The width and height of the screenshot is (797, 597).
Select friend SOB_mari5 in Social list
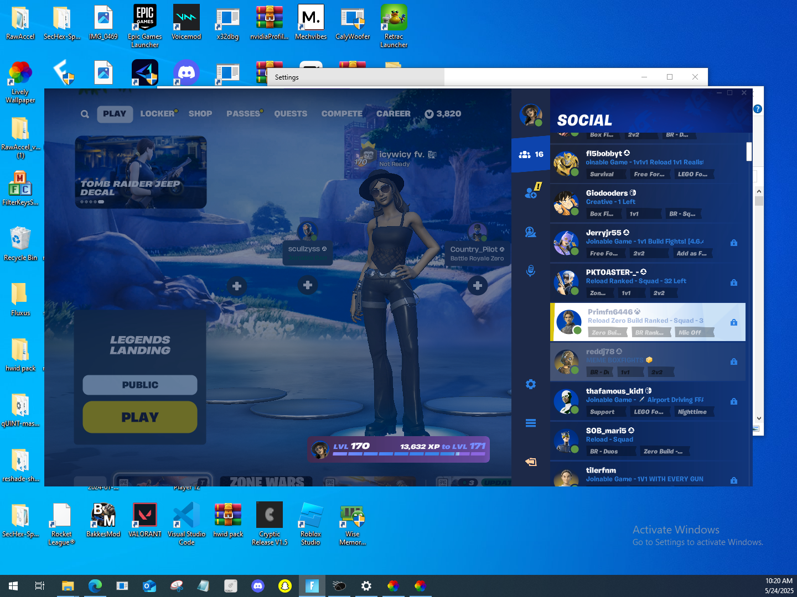click(648, 441)
